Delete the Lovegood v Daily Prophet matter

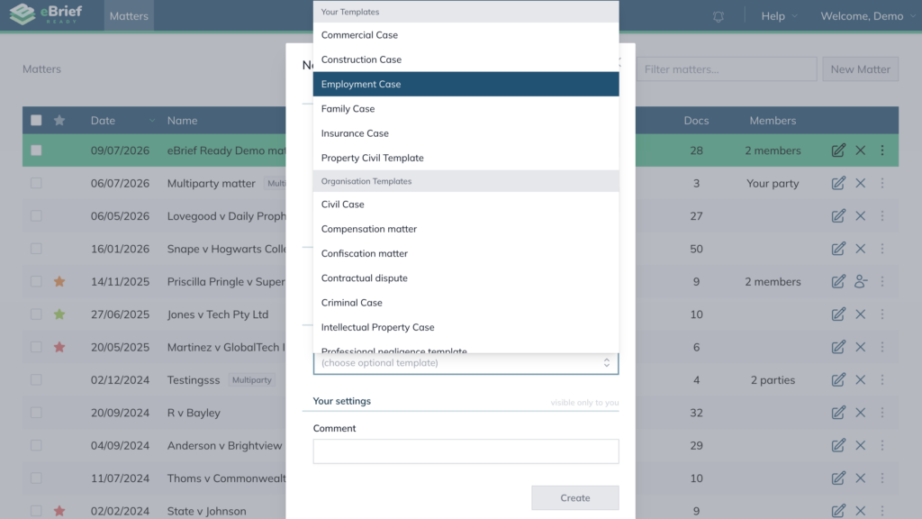(x=860, y=216)
